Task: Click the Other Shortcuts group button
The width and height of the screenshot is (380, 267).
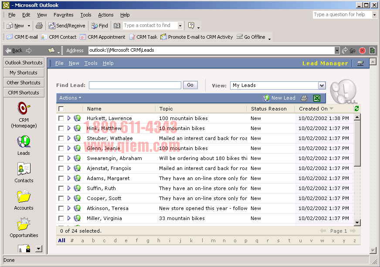Action: pyautogui.click(x=24, y=83)
